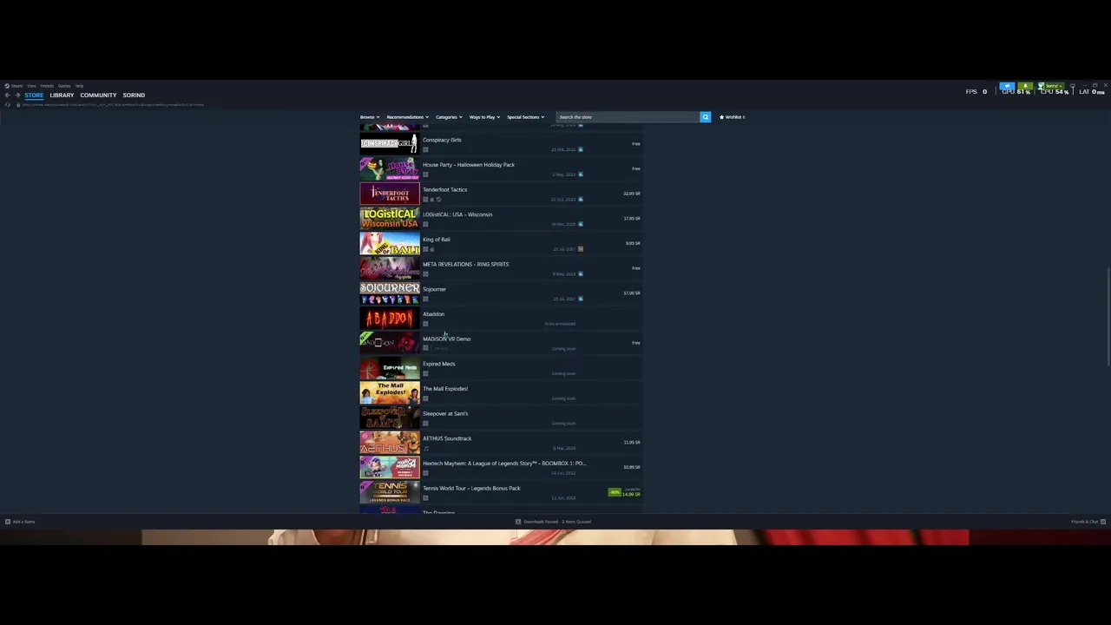1111x625 pixels.
Task: Open the Hextech Mayhem thumbnail
Action: tap(390, 467)
